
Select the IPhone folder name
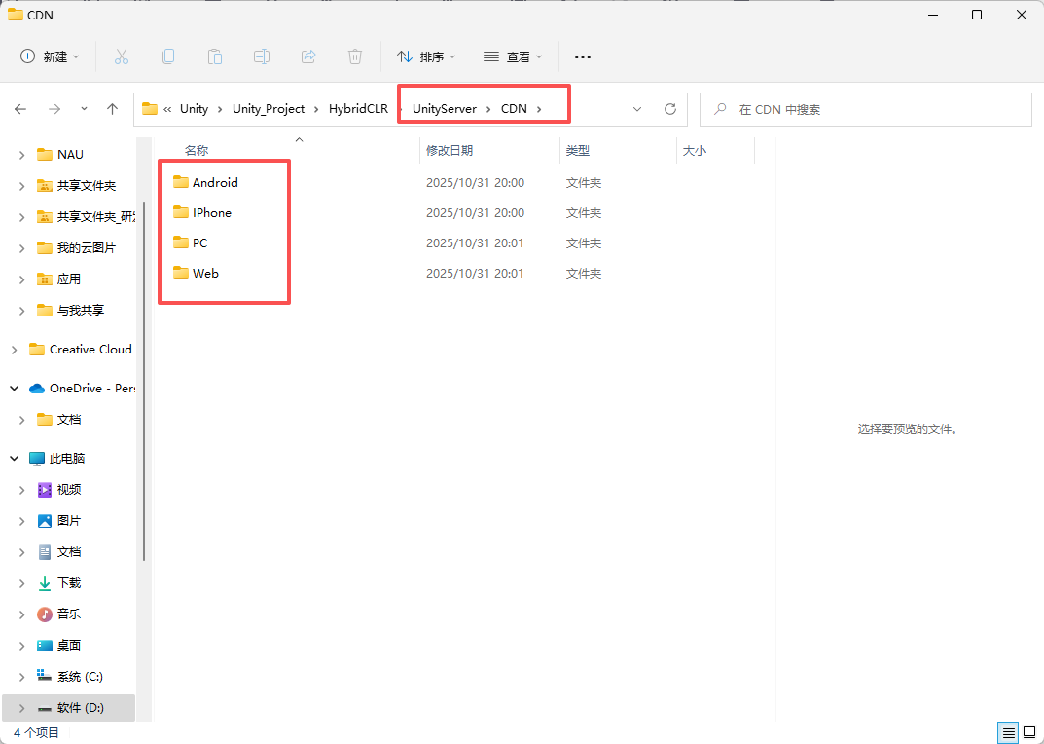[x=212, y=212]
